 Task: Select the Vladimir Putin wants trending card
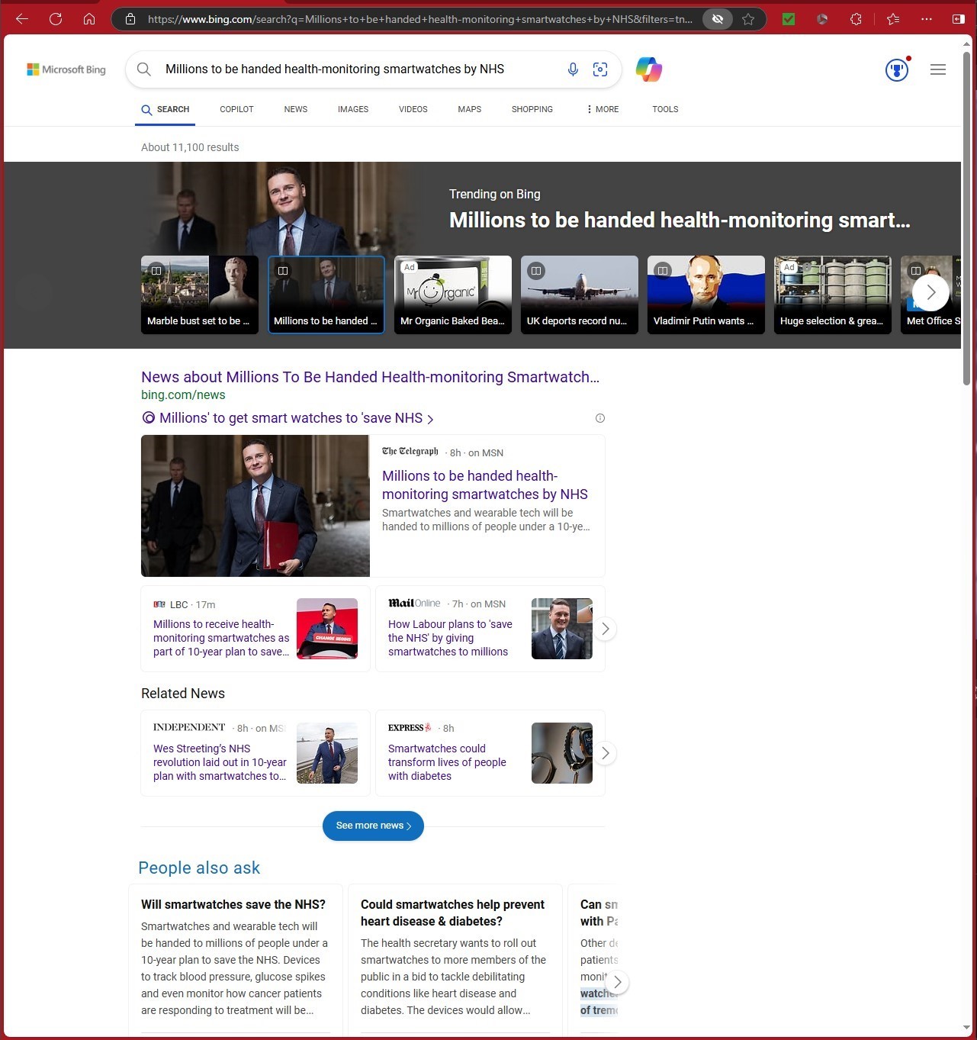706,295
